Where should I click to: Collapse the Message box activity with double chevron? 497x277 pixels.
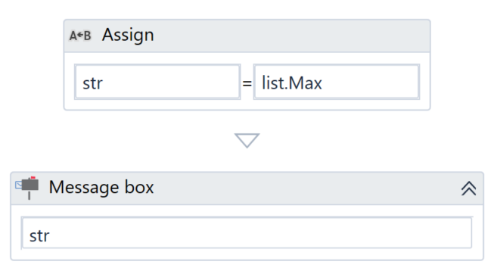click(x=468, y=188)
